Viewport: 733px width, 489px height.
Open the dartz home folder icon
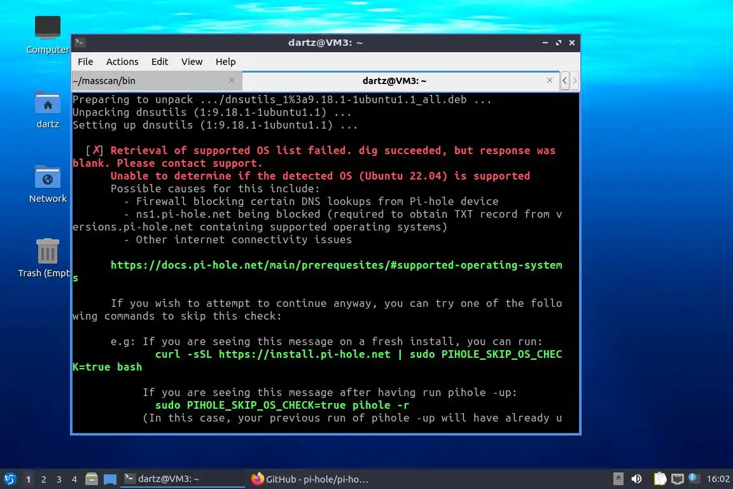pyautogui.click(x=48, y=110)
